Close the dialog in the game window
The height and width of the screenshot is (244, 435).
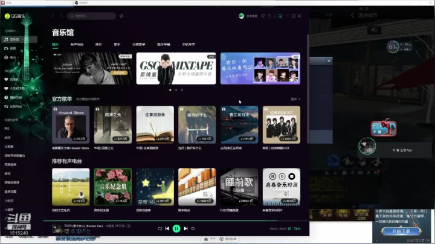coord(329,61)
